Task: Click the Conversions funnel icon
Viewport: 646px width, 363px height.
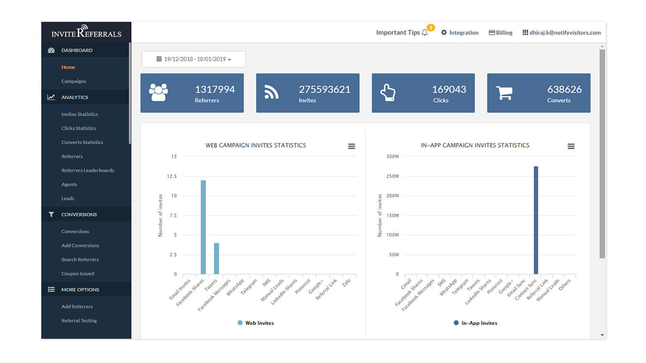Action: point(50,214)
